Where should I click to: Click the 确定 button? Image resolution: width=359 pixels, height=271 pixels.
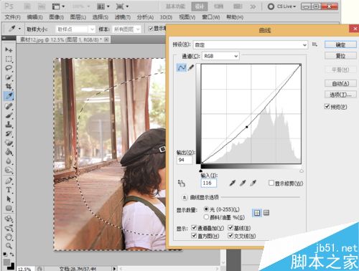point(340,44)
